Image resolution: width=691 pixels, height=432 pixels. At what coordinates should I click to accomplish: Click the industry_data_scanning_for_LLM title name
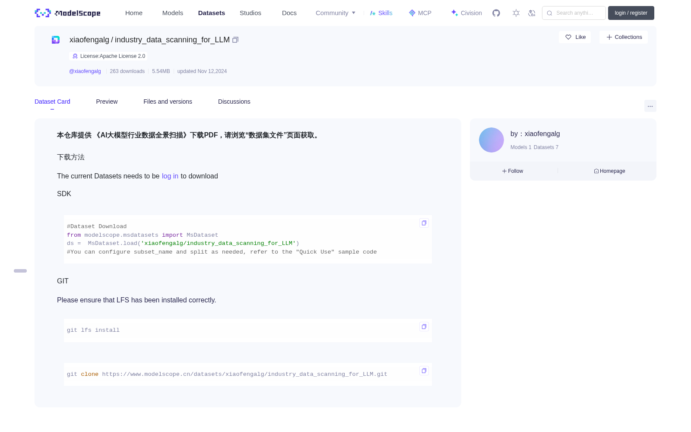click(x=172, y=40)
